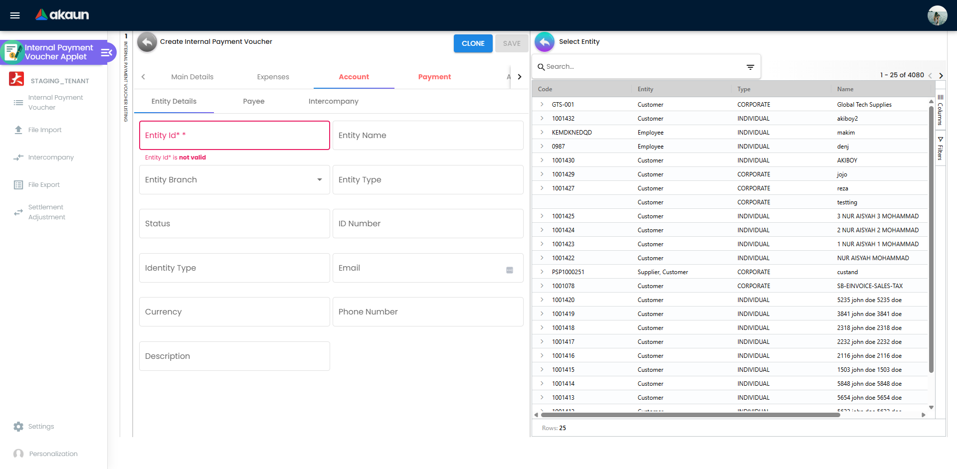Image resolution: width=957 pixels, height=469 pixels.
Task: Click the akaun logo
Action: 61,14
